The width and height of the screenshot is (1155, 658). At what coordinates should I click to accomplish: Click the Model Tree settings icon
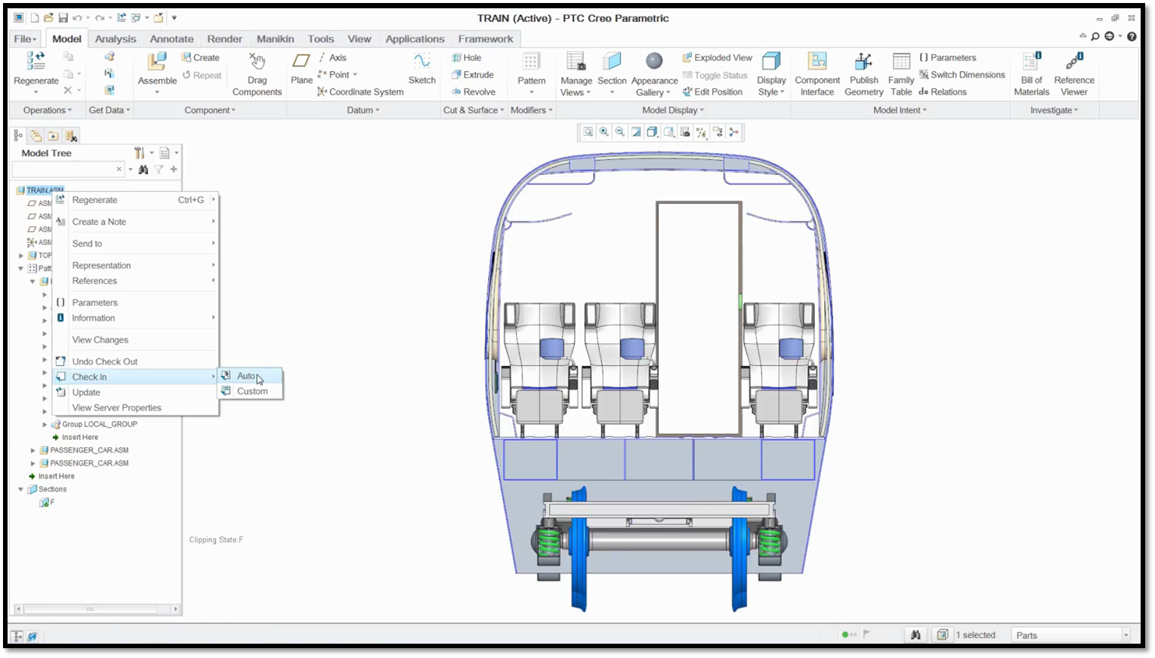point(140,153)
